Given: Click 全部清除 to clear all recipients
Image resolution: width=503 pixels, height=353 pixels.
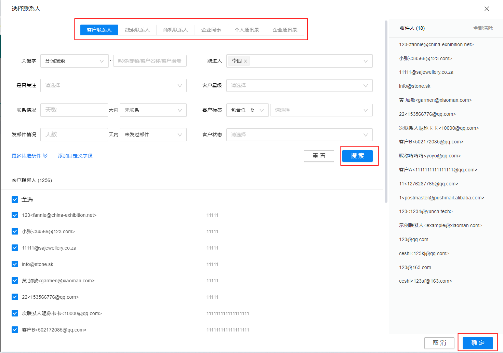Looking at the screenshot, I should click(483, 28).
